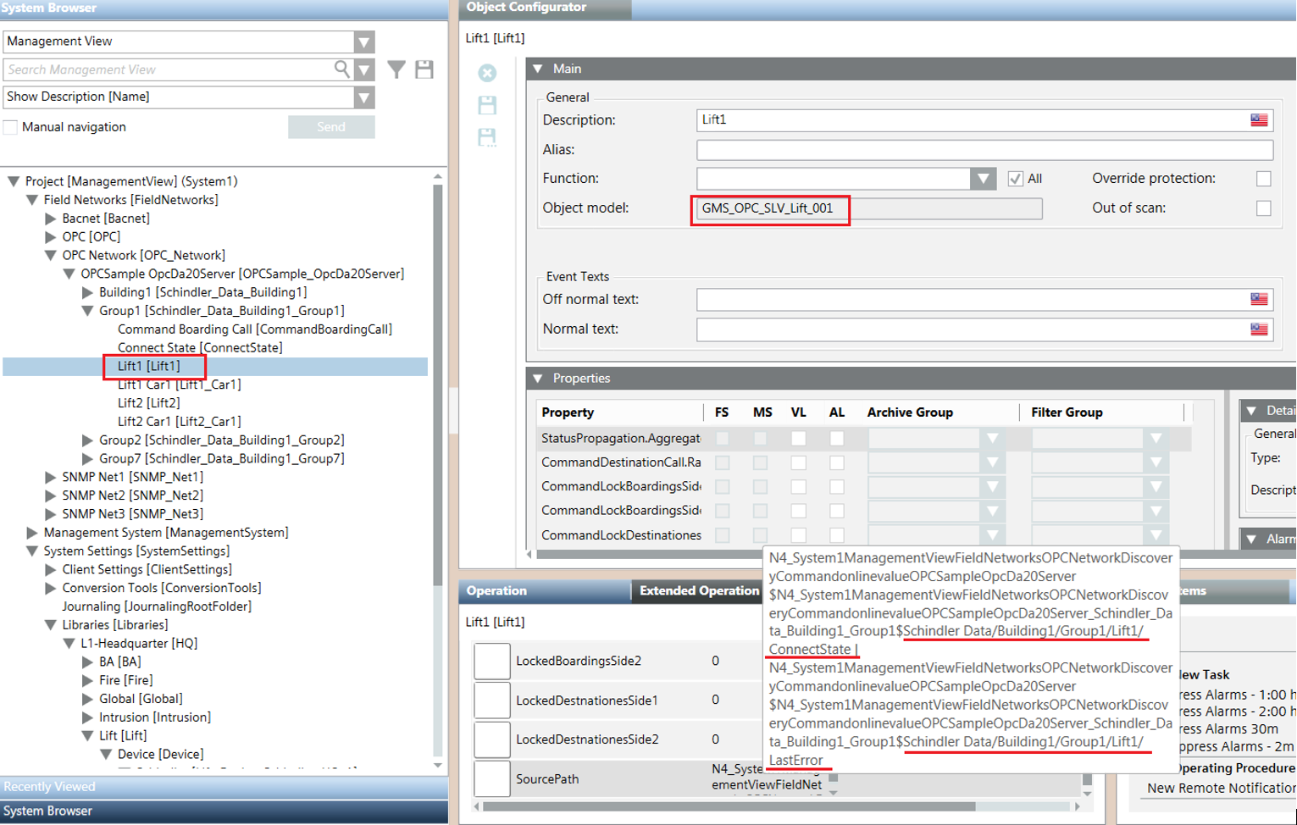Enable the Manual navigation checkbox
This screenshot has width=1297, height=825.
pyautogui.click(x=11, y=127)
